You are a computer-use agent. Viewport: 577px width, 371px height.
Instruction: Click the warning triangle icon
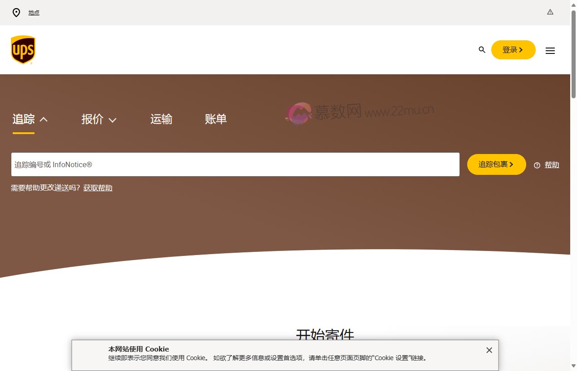[550, 12]
